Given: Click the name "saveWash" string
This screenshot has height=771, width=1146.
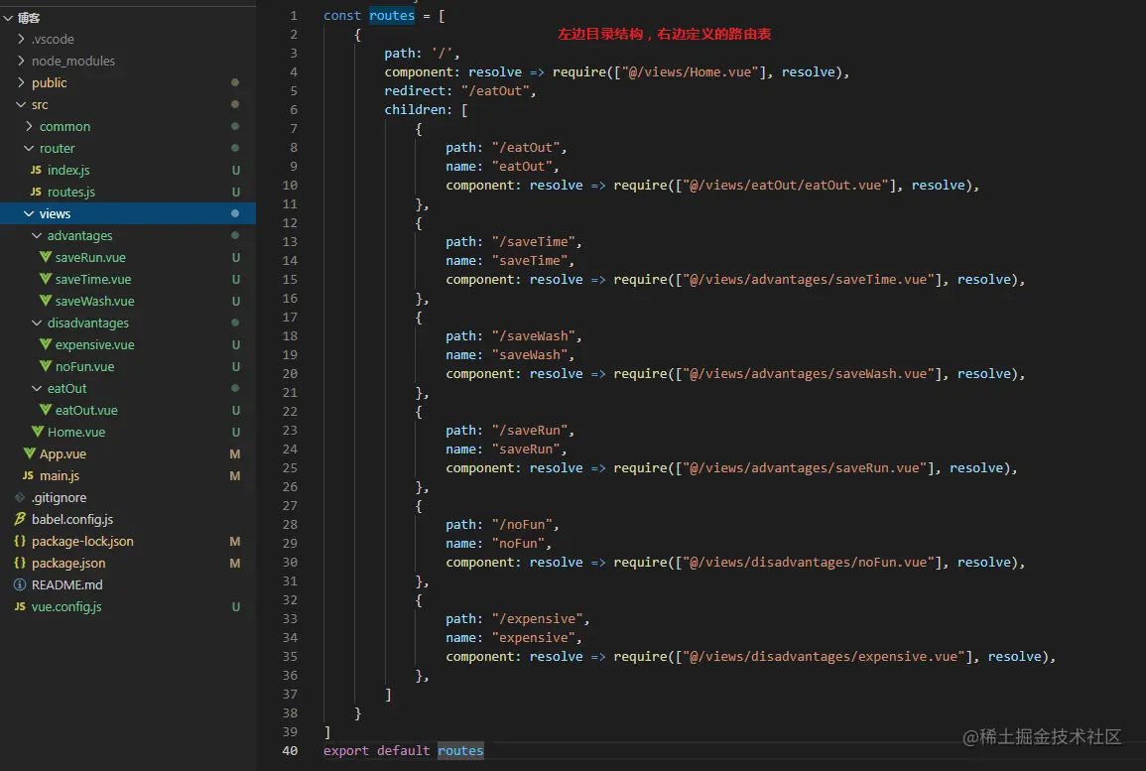Looking at the screenshot, I should (529, 354).
